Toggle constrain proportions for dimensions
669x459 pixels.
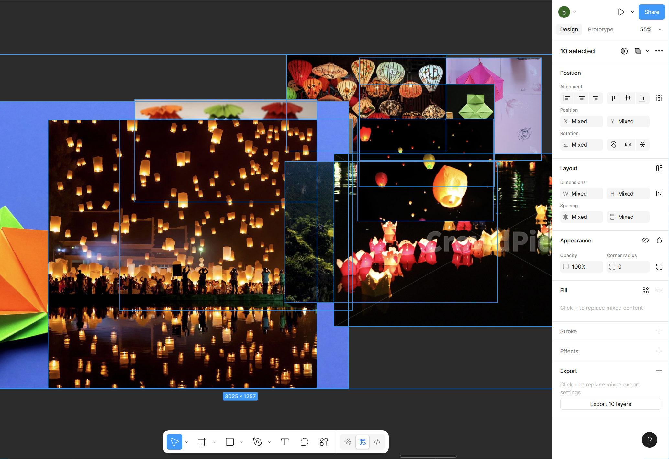coord(659,194)
